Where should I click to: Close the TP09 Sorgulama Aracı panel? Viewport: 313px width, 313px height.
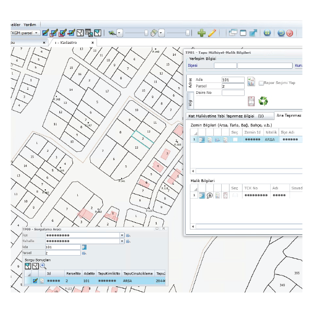[163, 228]
